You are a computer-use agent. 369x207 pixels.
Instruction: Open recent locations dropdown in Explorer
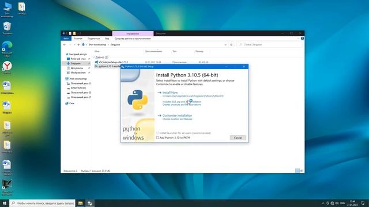point(74,45)
